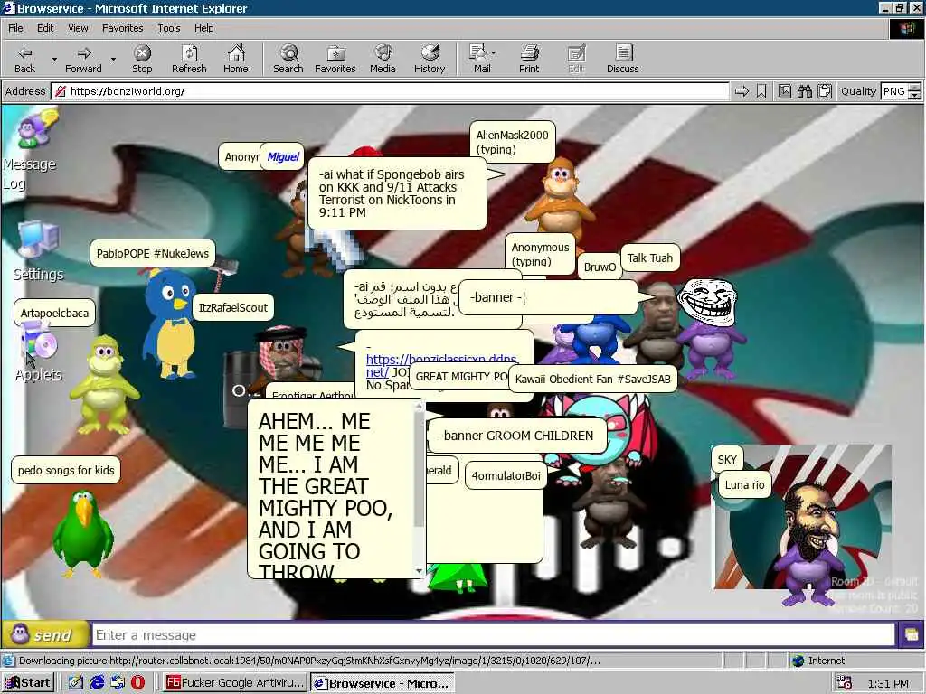The image size is (926, 694).
Task: Click the Windows Start button
Action: click(x=28, y=683)
